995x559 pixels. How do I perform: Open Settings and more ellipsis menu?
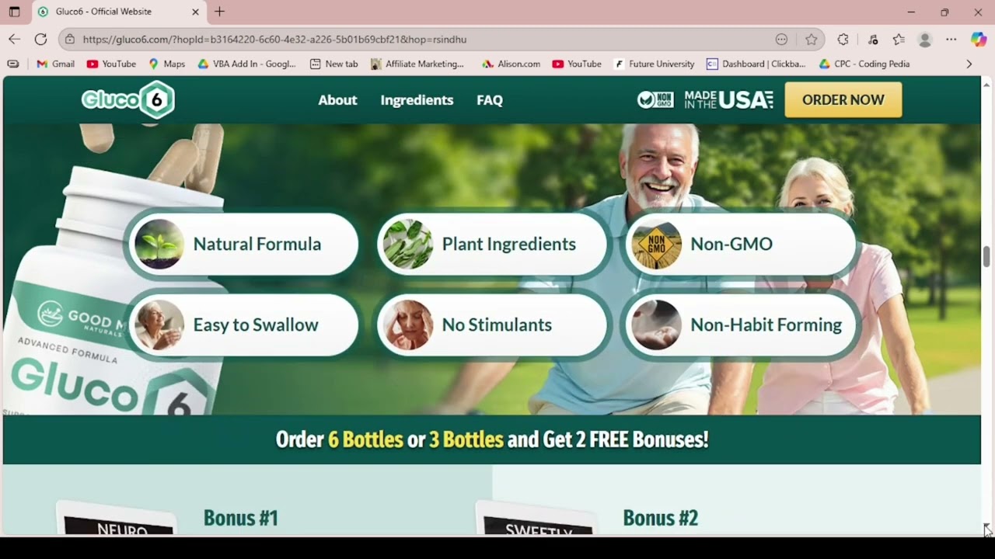[951, 39]
